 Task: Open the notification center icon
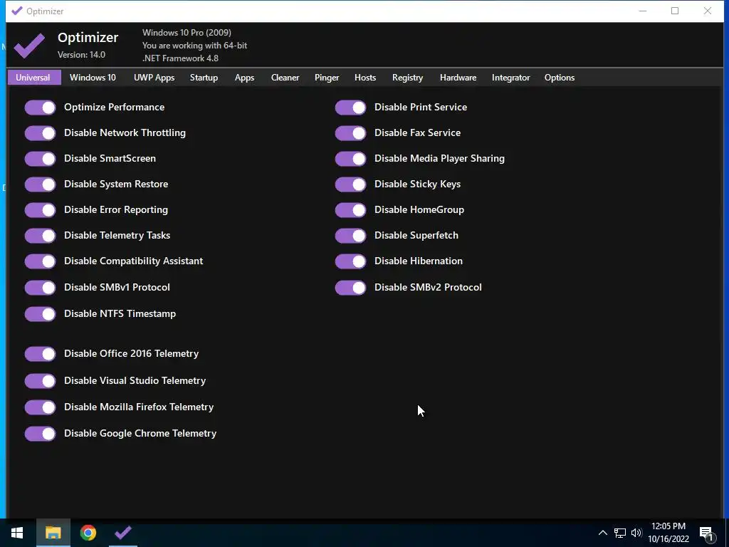[x=707, y=533]
